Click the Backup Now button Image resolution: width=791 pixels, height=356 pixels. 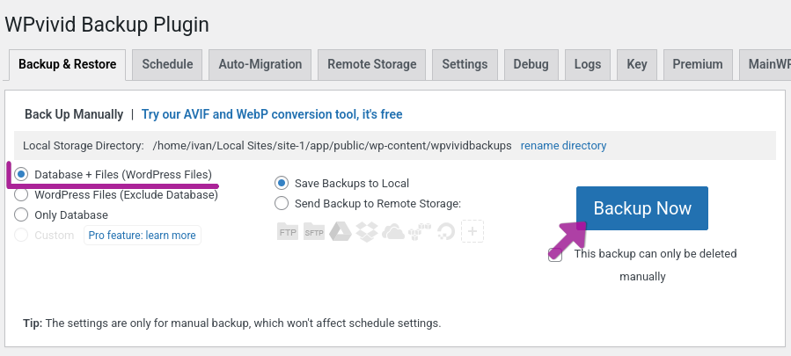coord(642,208)
